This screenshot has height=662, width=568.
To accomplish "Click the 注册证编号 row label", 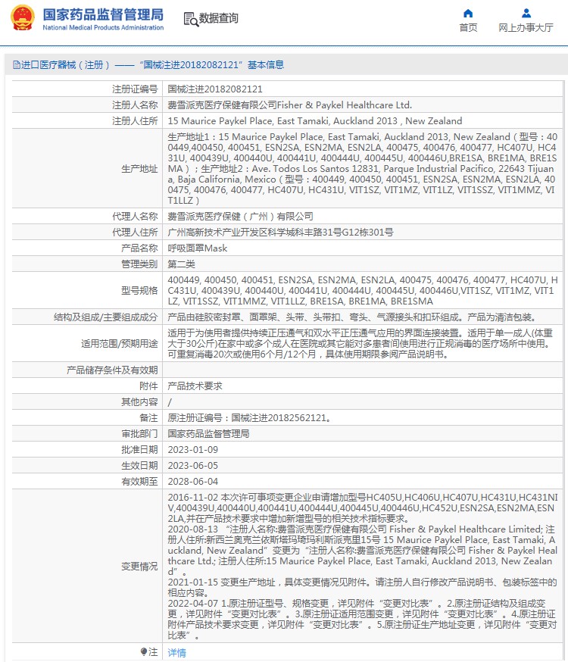I will (135, 89).
